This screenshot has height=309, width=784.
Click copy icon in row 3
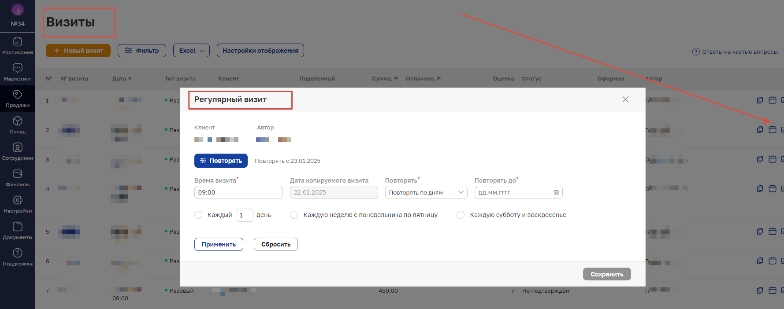760,159
